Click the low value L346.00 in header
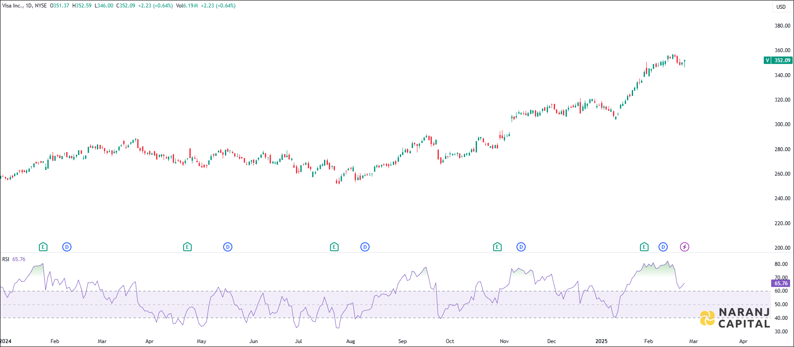Screen dimensions: 794x347 104,6
